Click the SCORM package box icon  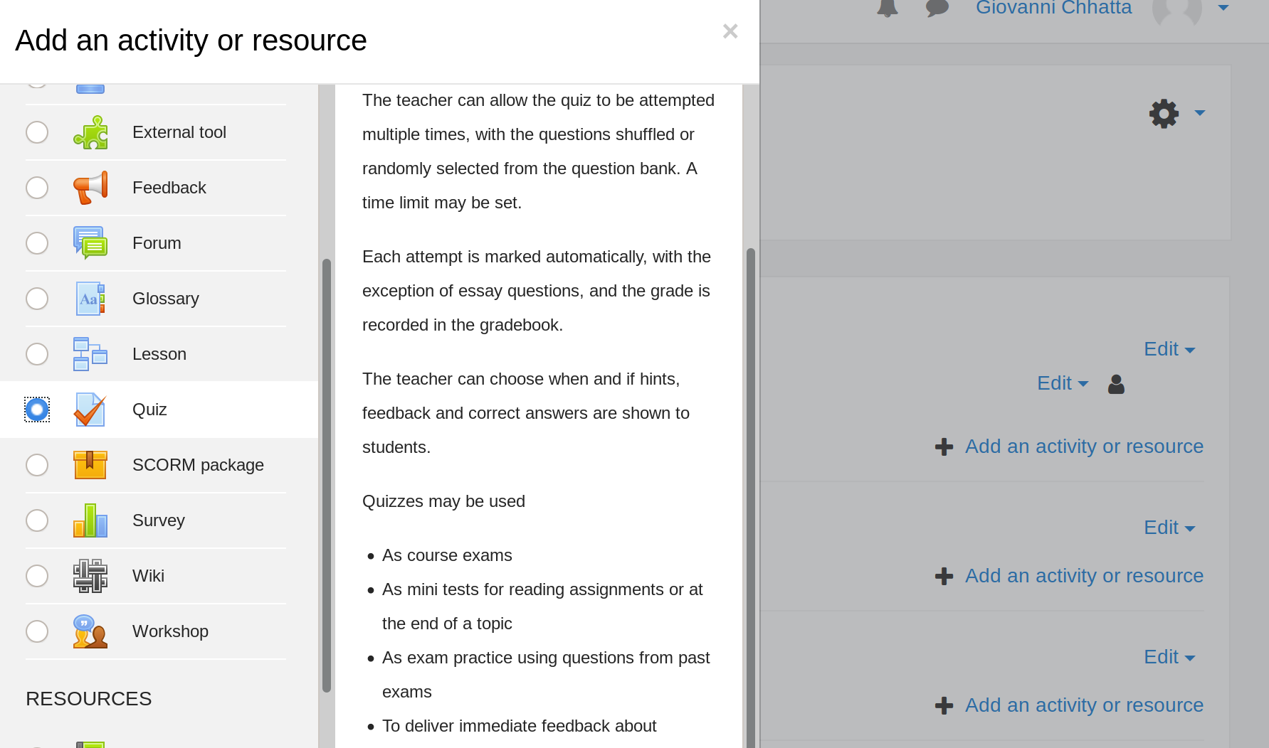coord(90,465)
